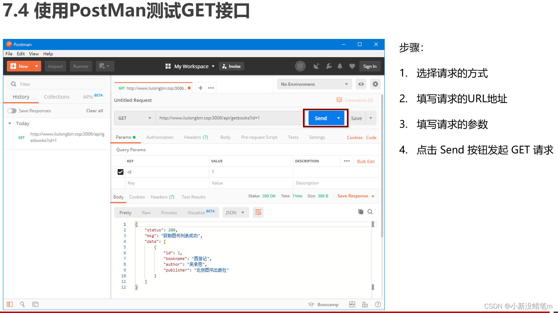Click the Invite button
The image size is (558, 313).
point(231,66)
